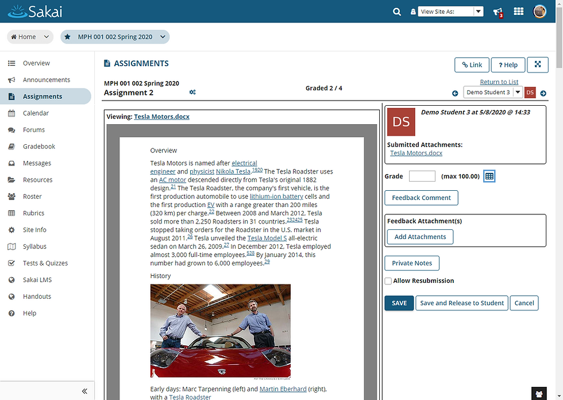
Task: Open the View Site As dropdown
Action: tap(450, 11)
